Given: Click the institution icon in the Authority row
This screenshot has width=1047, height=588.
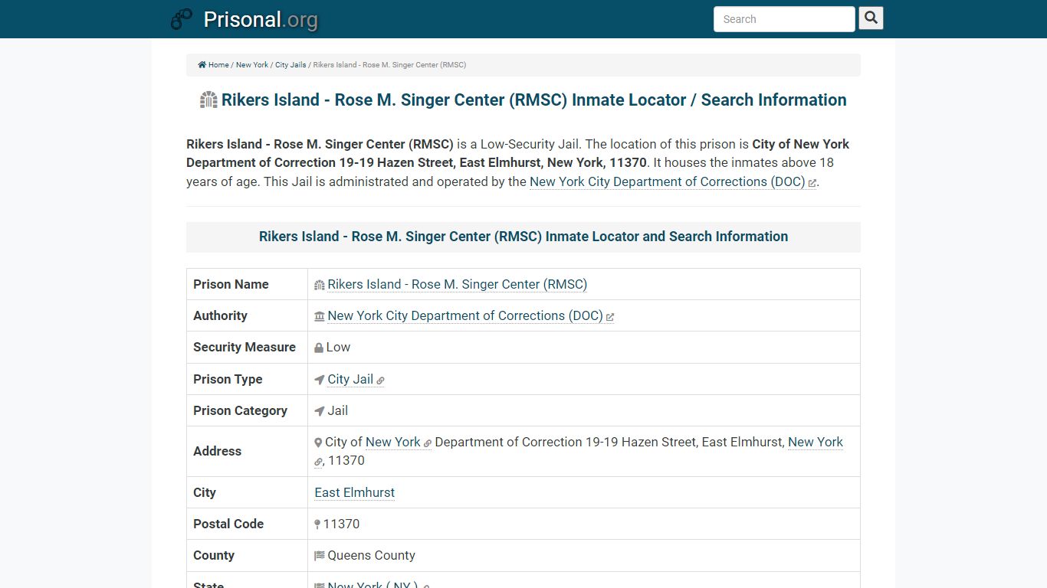Looking at the screenshot, I should click(320, 316).
